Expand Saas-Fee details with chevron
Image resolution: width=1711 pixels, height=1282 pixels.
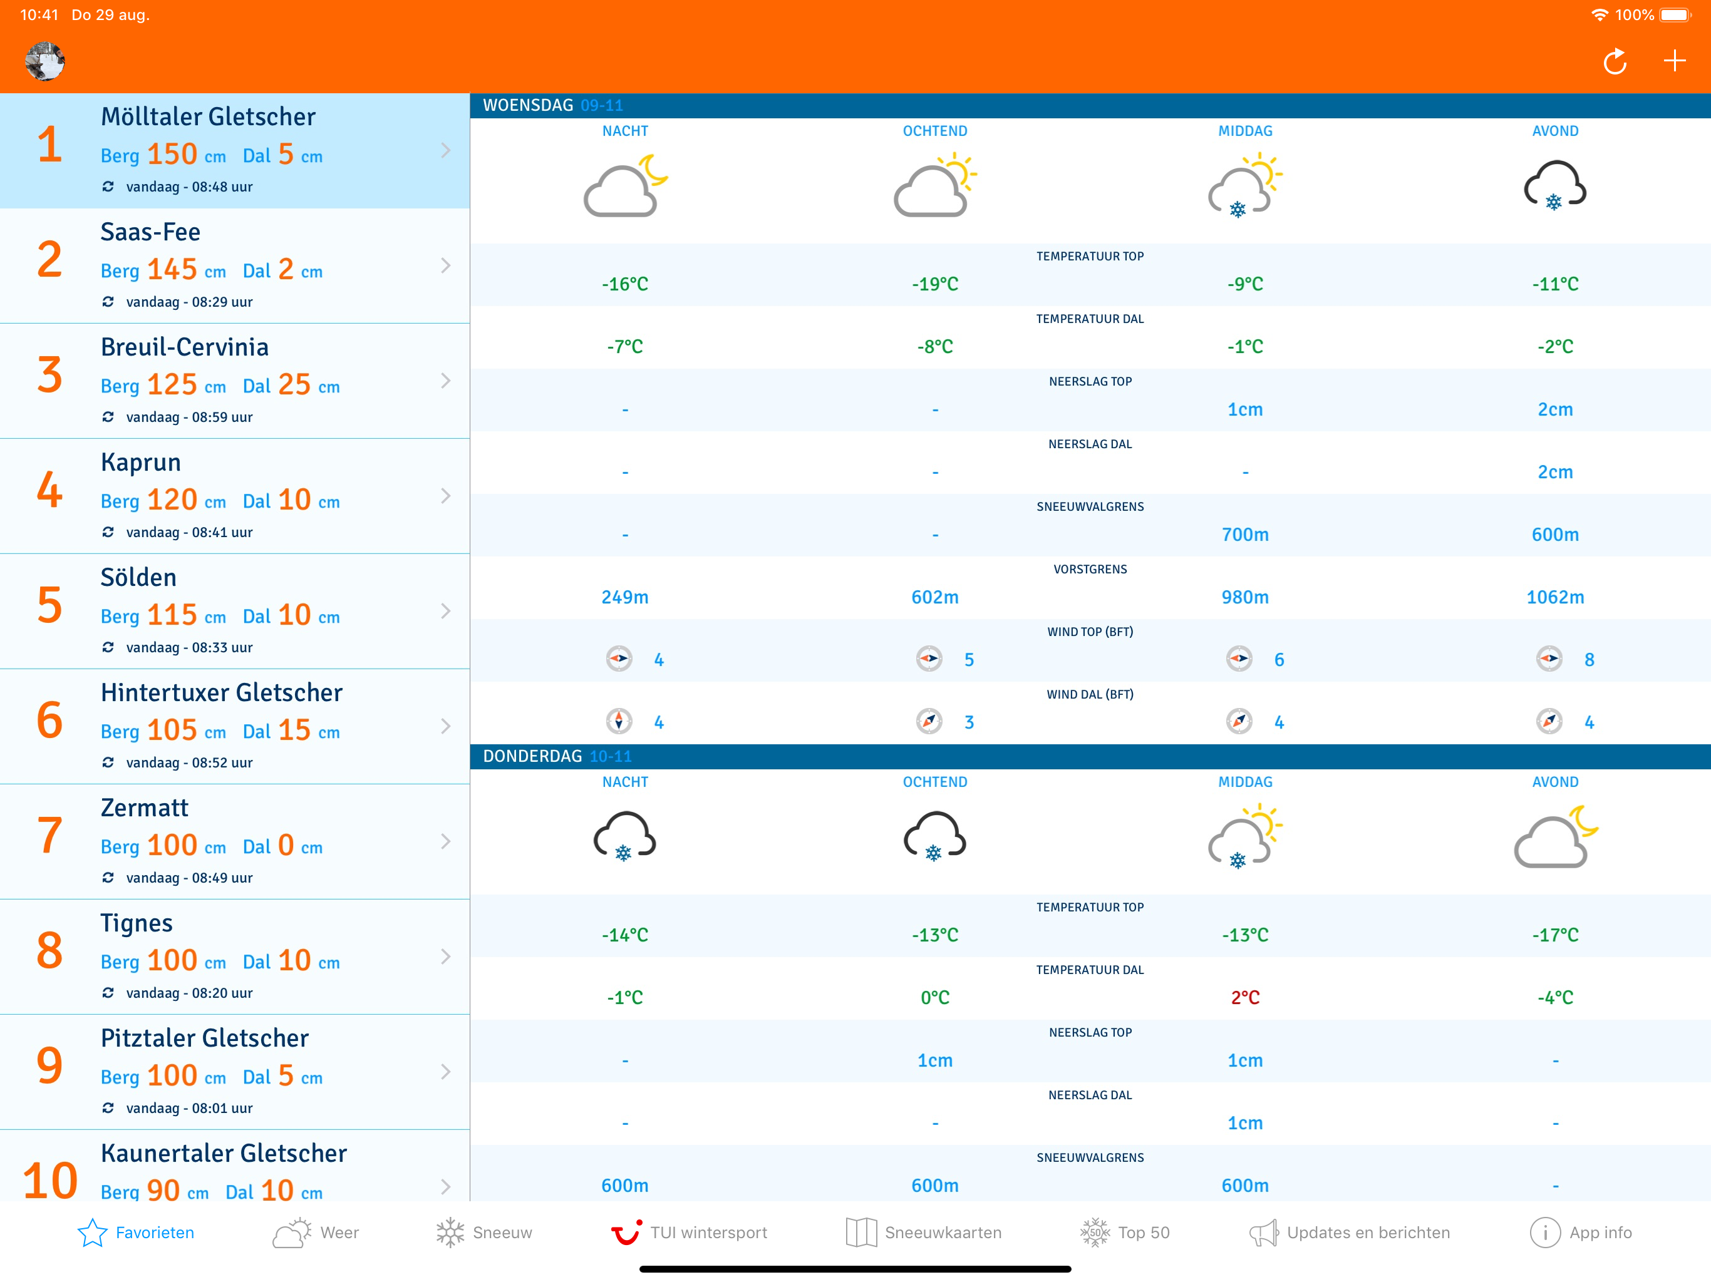[445, 266]
